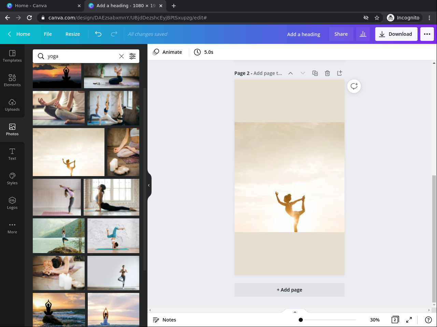
Task: Enter fullscreen presentation mode
Action: point(409,320)
